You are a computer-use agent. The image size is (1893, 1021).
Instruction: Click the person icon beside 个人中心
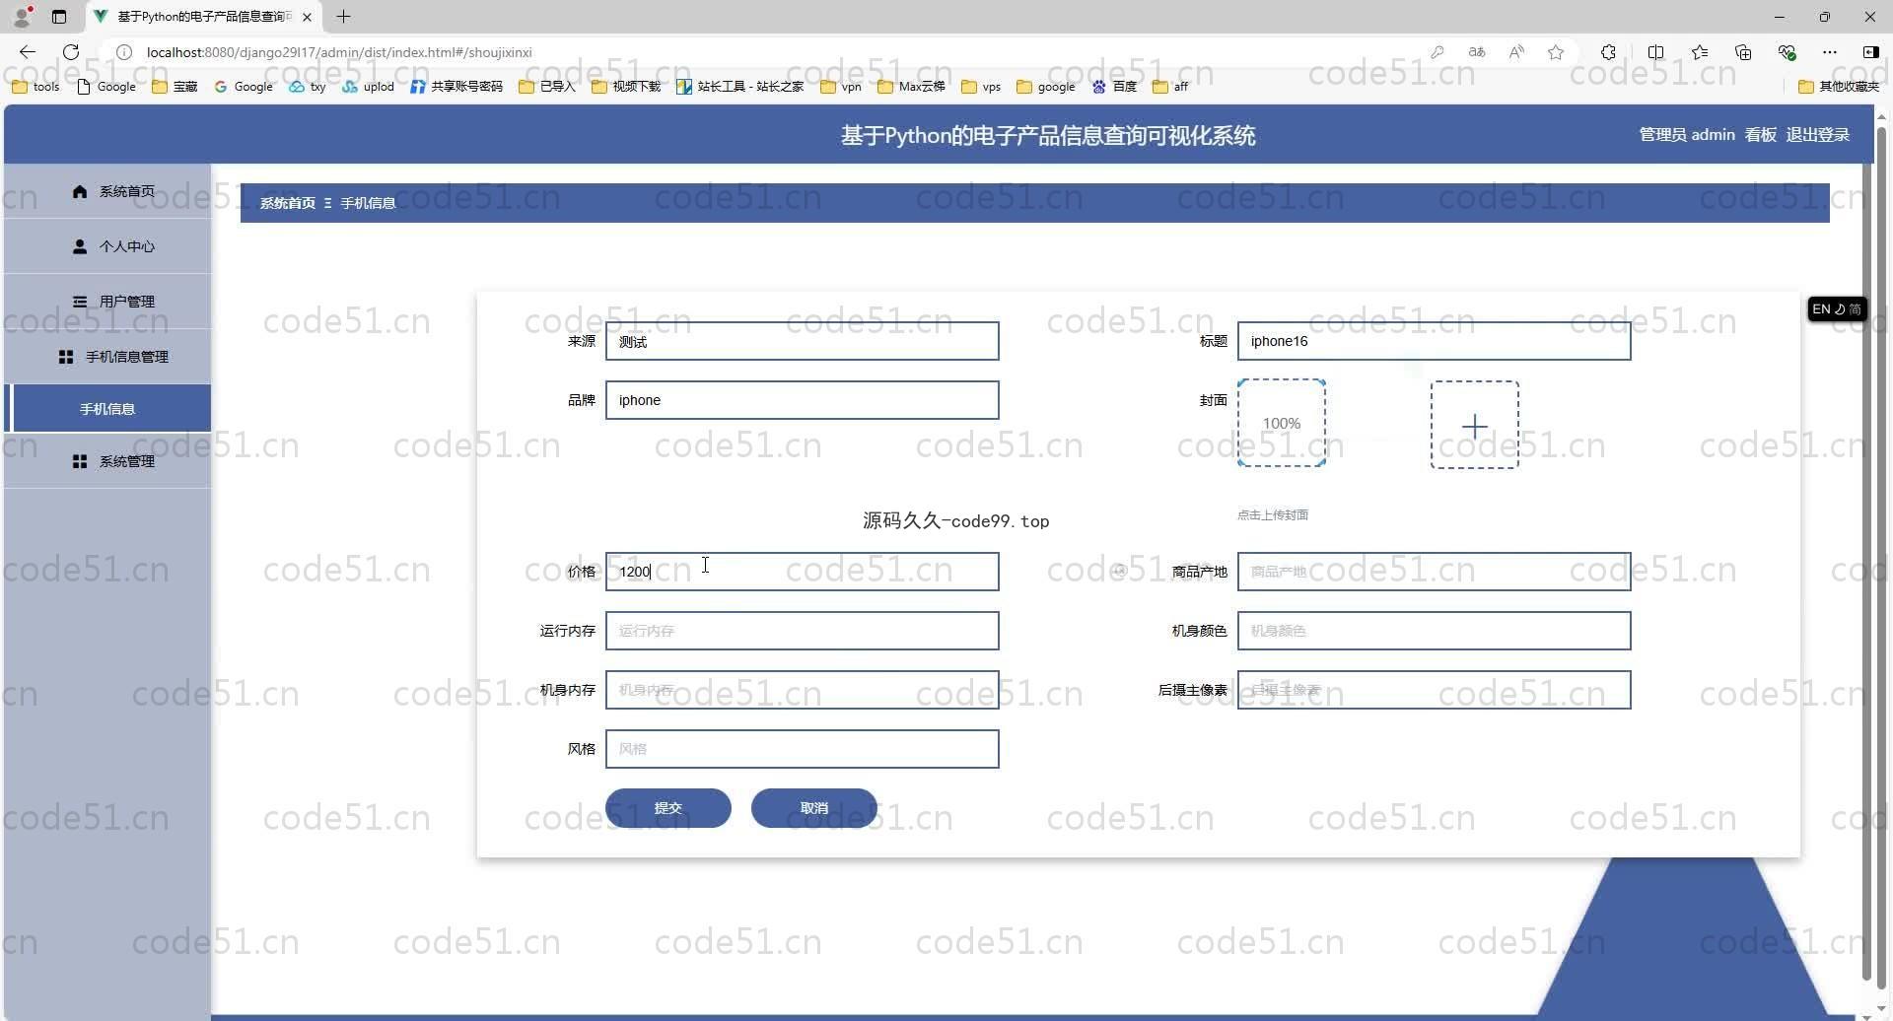coord(80,246)
